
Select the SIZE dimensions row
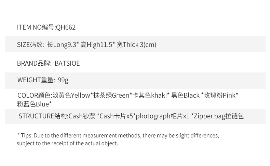135,44
